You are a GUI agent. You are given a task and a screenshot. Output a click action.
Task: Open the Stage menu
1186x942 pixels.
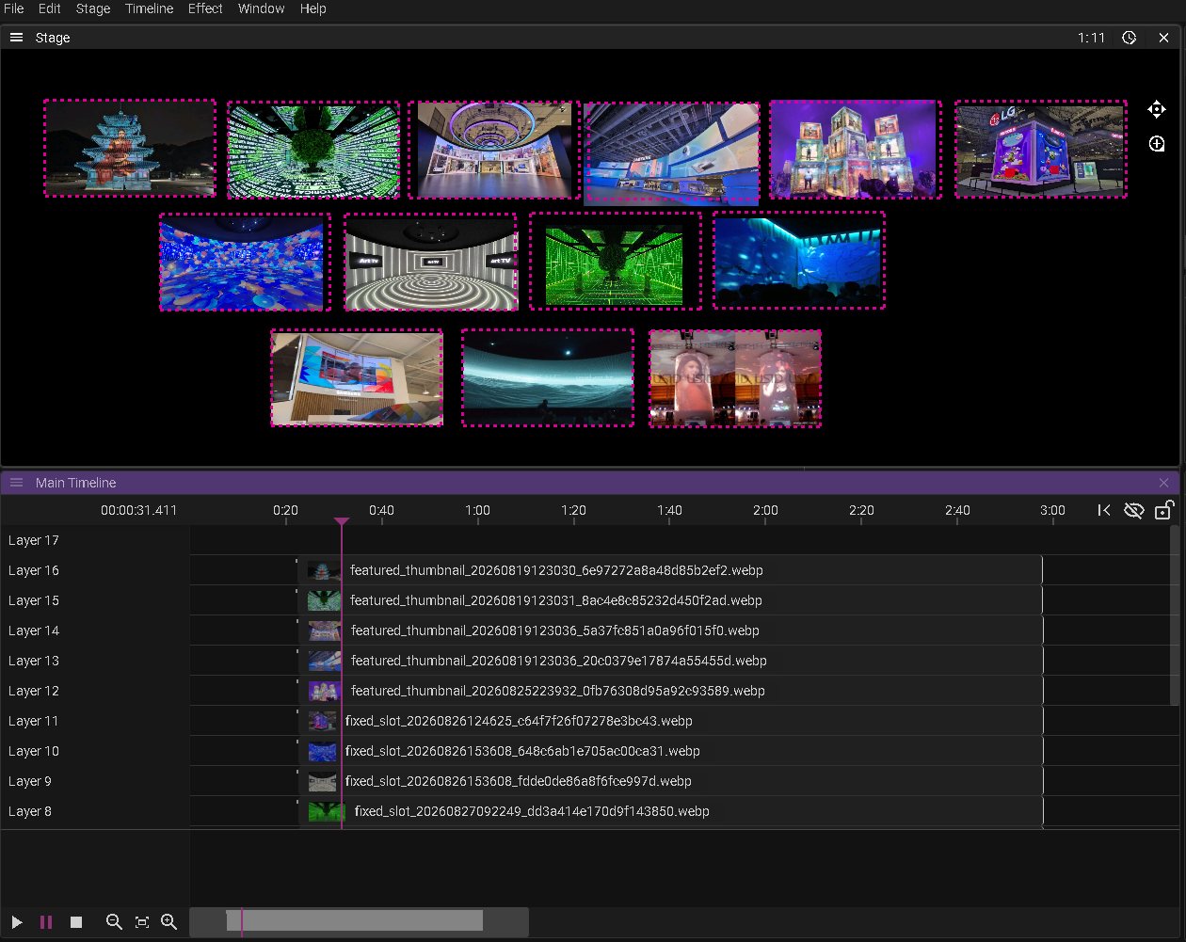pyautogui.click(x=93, y=8)
